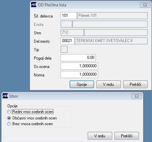The width and height of the screenshot is (152, 142).
Task: Click the Tip label
Action: 36,50
